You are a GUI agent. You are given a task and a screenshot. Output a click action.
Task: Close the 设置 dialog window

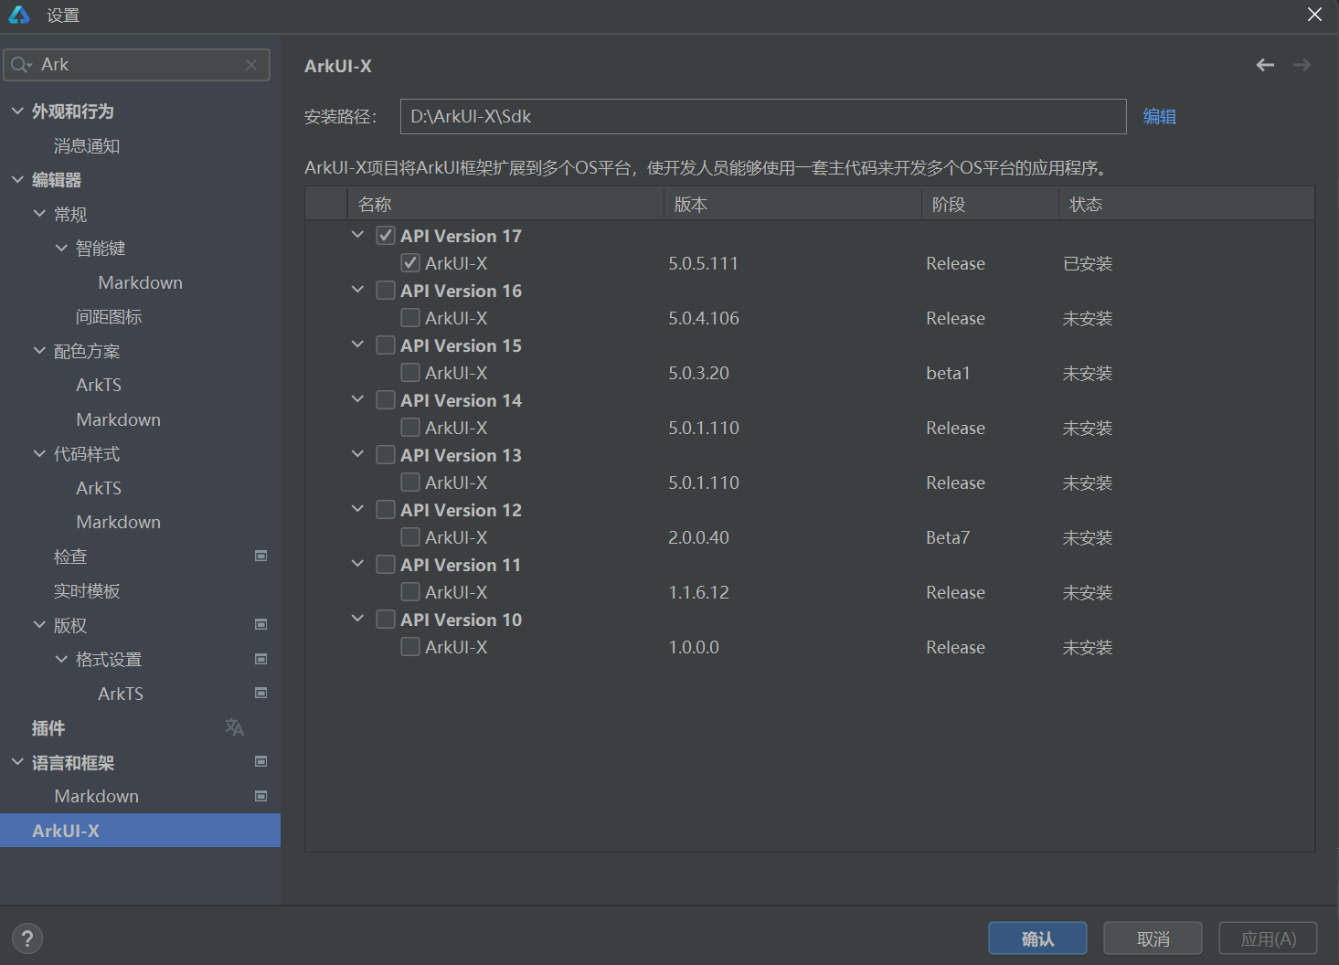[x=1314, y=15]
